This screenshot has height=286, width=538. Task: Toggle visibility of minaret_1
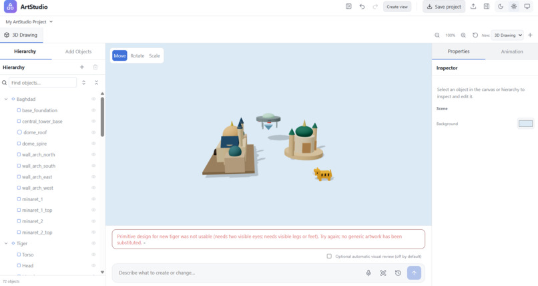point(93,199)
